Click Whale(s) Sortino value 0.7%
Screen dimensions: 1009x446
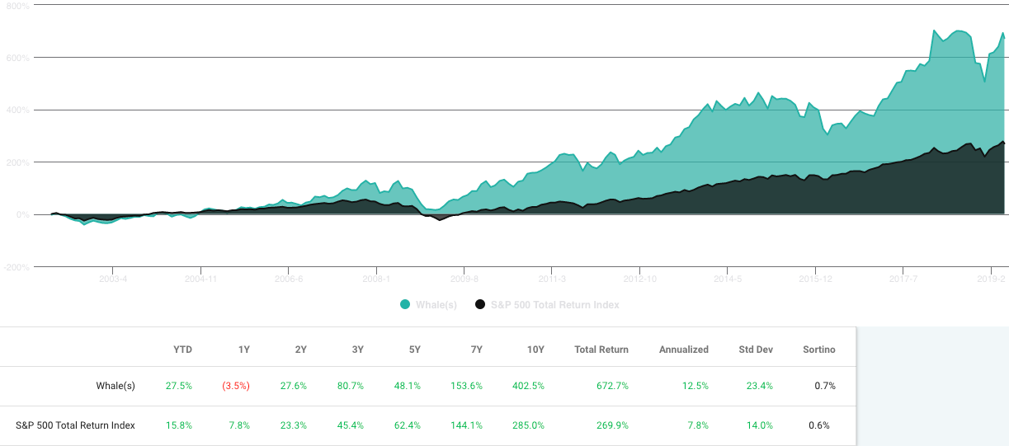[824, 386]
